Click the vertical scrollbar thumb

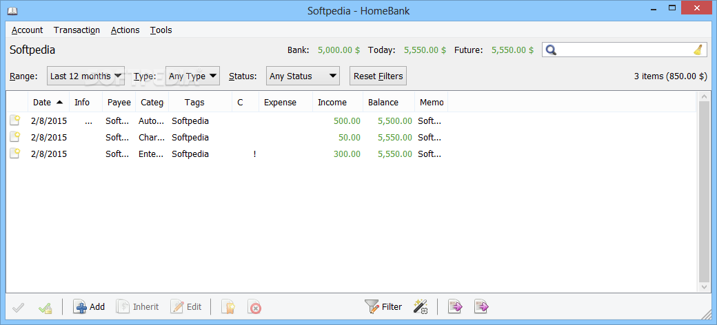tap(703, 191)
